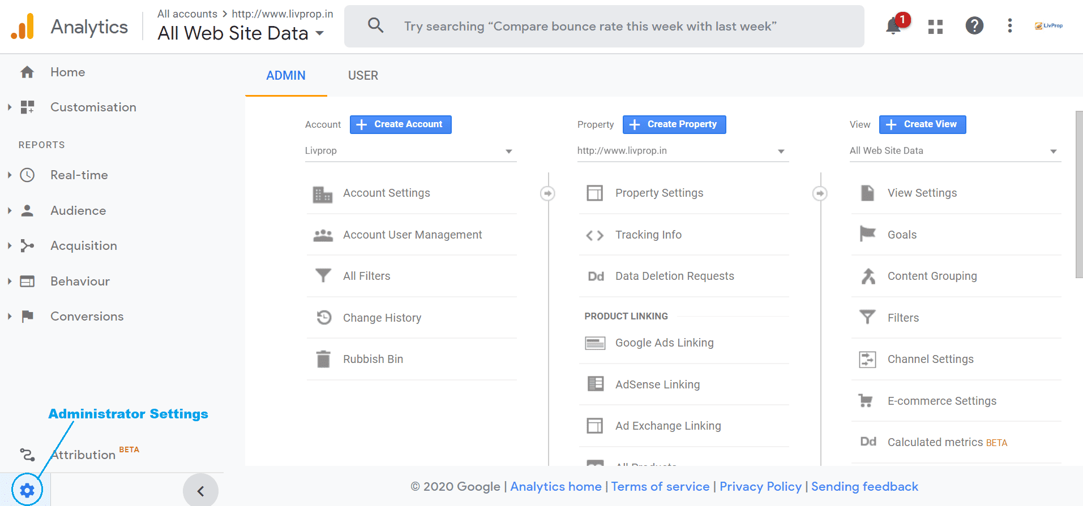This screenshot has height=506, width=1083.
Task: Click the search magnifier icon
Action: pos(375,26)
